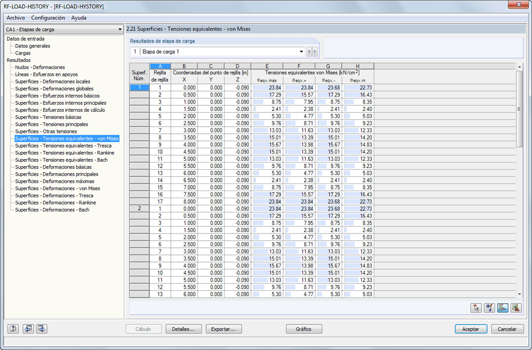Export the table to Excel via icon
This screenshot has height=350, width=532.
coord(516,308)
